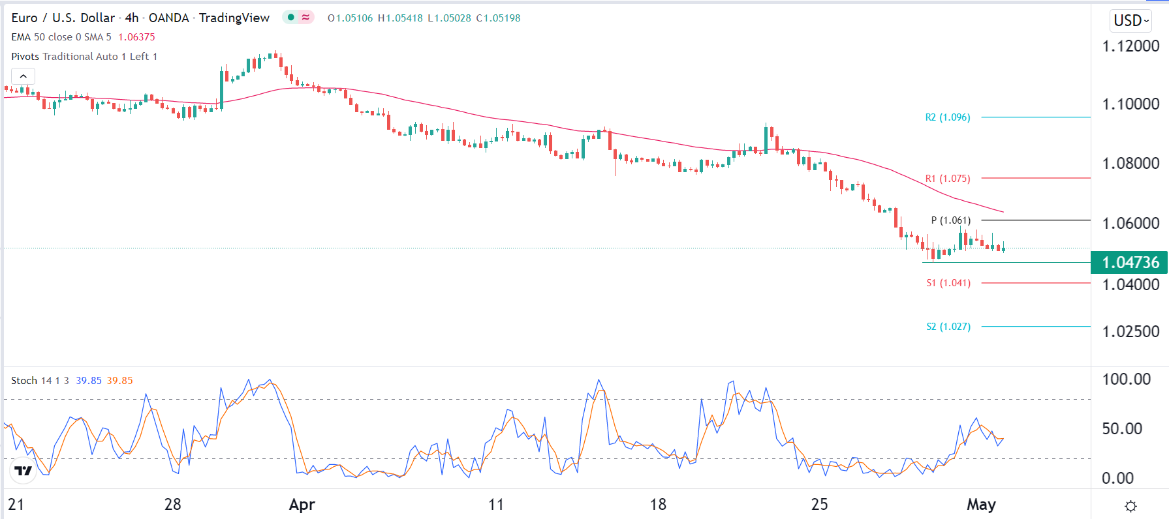Select the Euro / U.S. Dollar symbol title
This screenshot has height=519, width=1169.
[63, 18]
